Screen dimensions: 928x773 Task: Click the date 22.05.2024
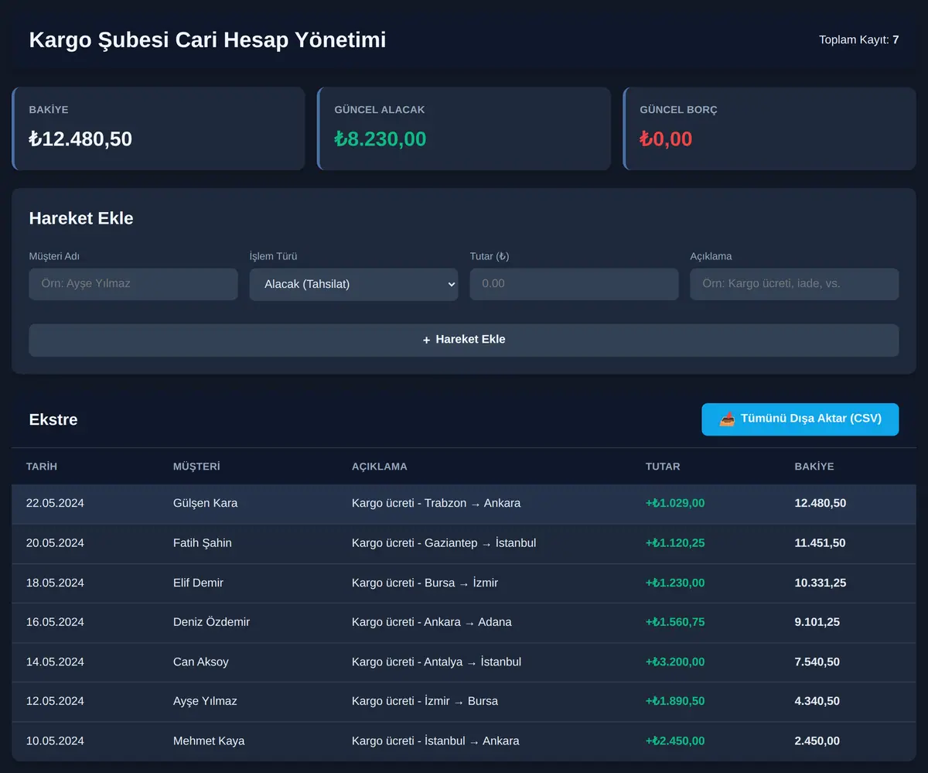click(55, 503)
